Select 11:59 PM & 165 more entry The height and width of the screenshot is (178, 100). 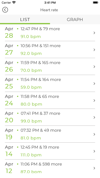click(40, 63)
